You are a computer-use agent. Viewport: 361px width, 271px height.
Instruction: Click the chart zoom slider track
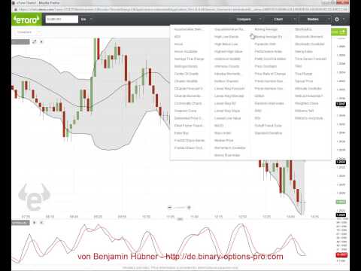click(179, 207)
